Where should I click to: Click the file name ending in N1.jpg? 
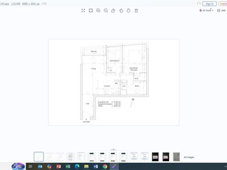coord(4,4)
